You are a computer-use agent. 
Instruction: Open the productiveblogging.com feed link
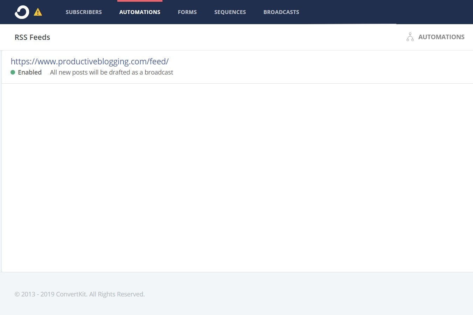[x=90, y=62]
